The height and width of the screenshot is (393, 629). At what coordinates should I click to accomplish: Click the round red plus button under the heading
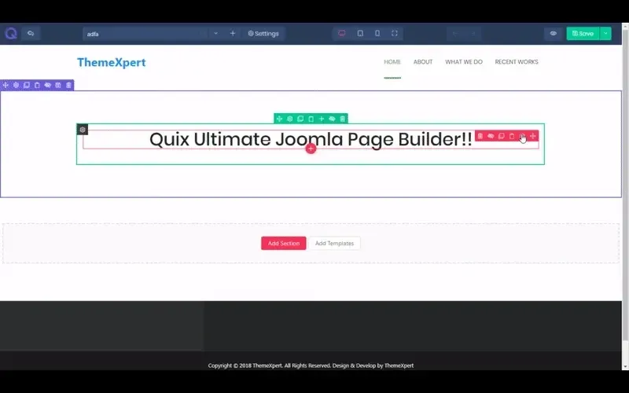pyautogui.click(x=311, y=149)
